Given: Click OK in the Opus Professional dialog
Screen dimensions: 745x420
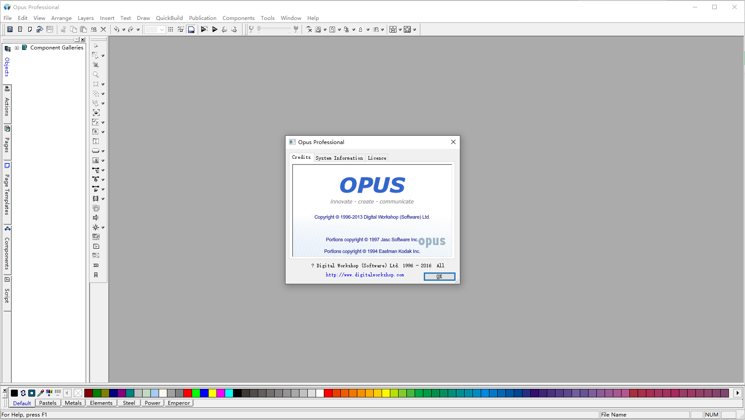Looking at the screenshot, I should [x=439, y=276].
